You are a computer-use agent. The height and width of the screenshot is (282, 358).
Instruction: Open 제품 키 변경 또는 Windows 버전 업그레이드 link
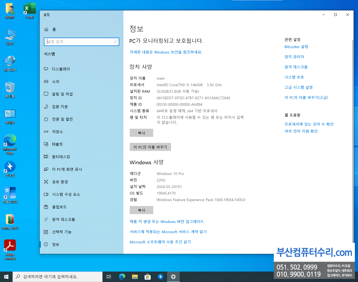tap(167, 222)
